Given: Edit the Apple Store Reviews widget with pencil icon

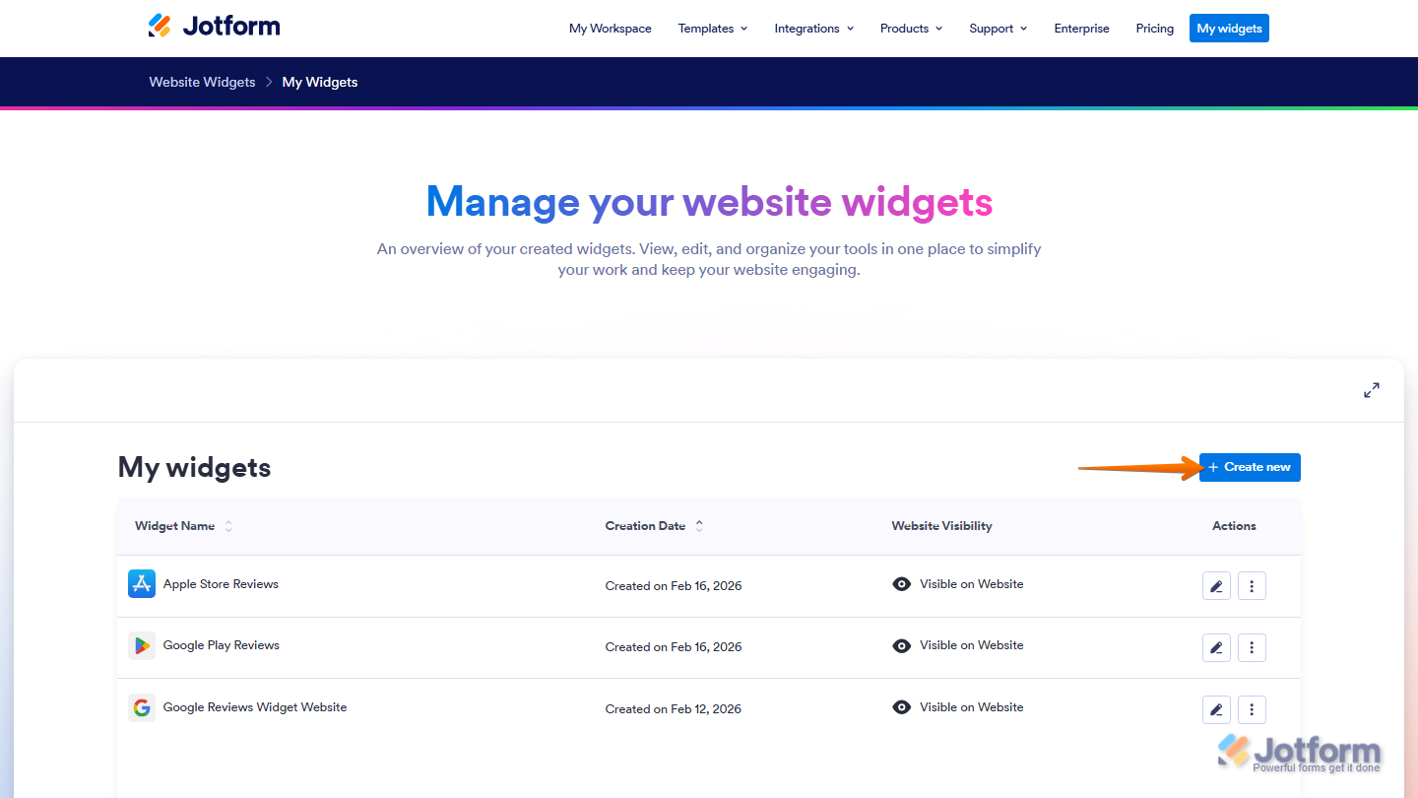Looking at the screenshot, I should [x=1216, y=585].
